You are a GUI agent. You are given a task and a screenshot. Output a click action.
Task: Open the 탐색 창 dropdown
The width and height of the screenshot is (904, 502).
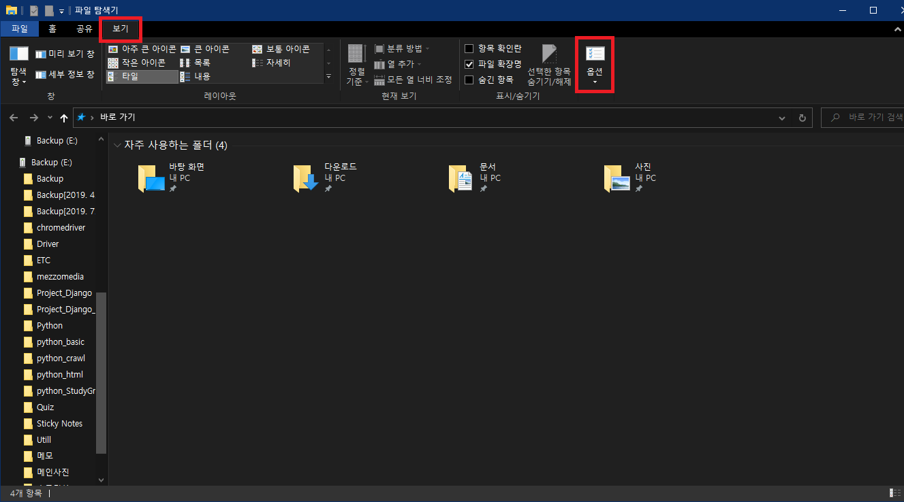pos(18,65)
